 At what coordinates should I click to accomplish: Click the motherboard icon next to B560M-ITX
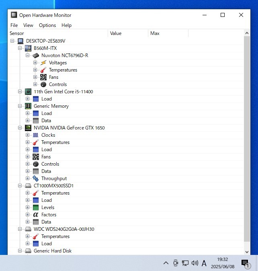tap(28, 48)
